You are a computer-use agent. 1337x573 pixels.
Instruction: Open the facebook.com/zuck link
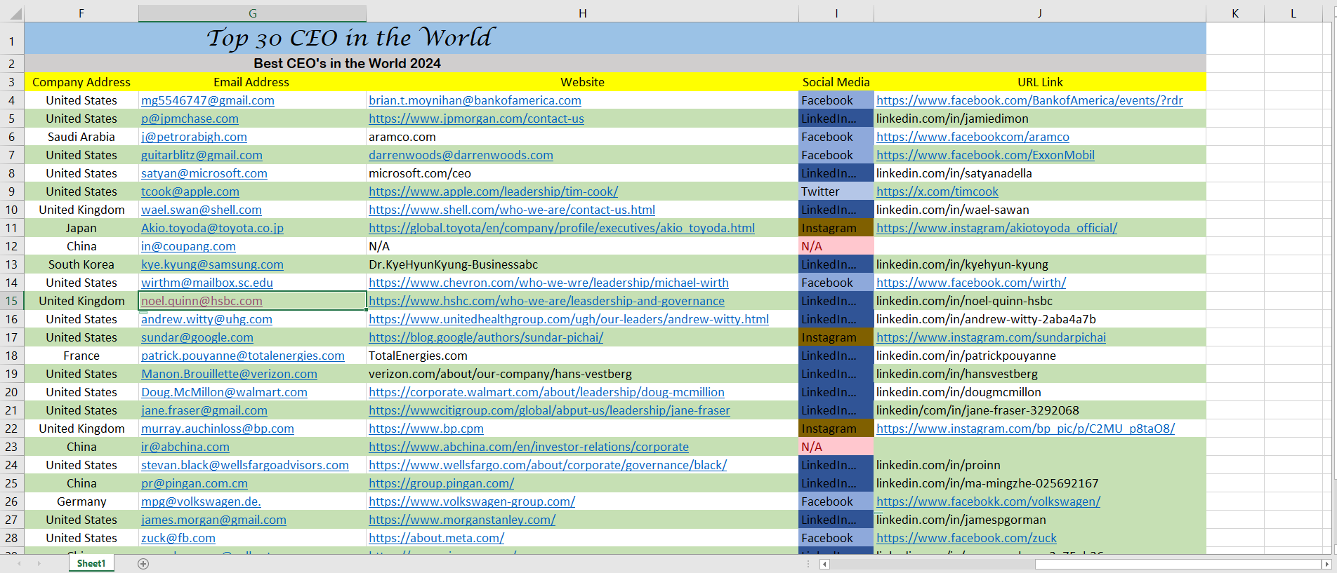pyautogui.click(x=966, y=538)
